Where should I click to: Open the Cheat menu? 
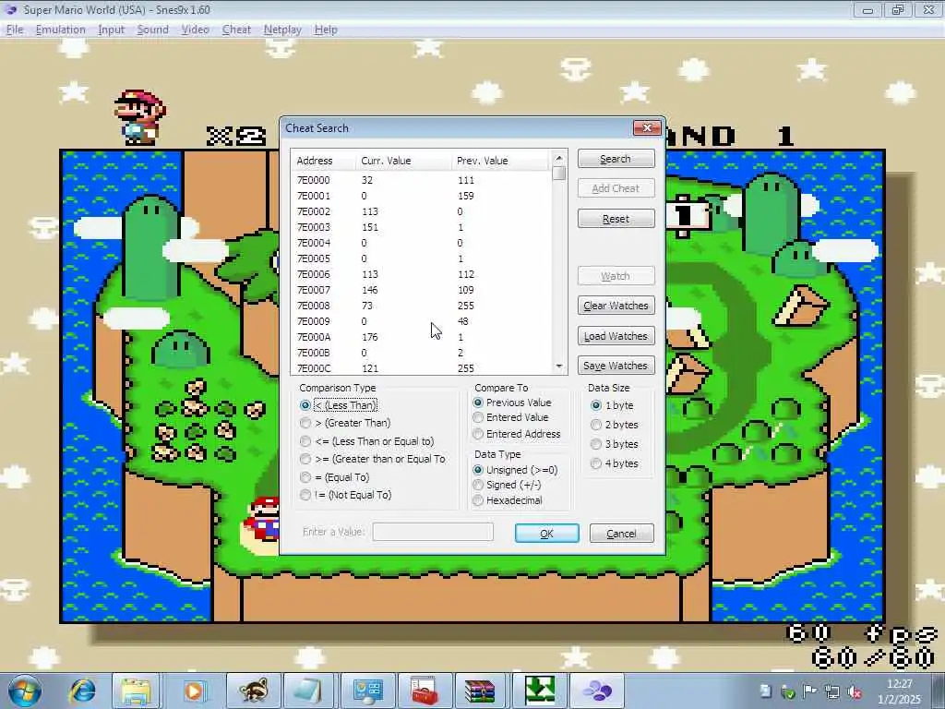coord(236,30)
